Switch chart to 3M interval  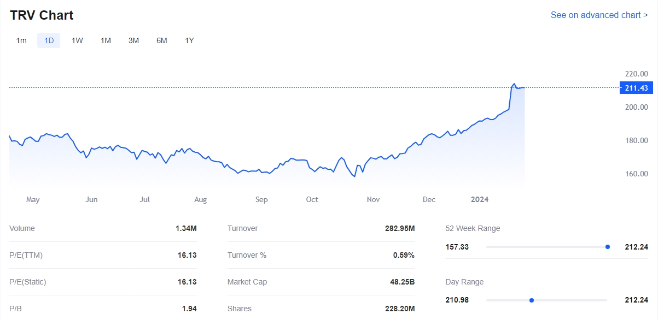[x=133, y=40]
